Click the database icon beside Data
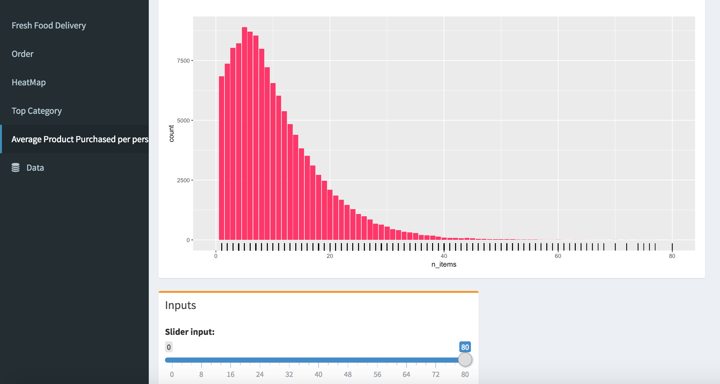The image size is (720, 384). (x=16, y=167)
